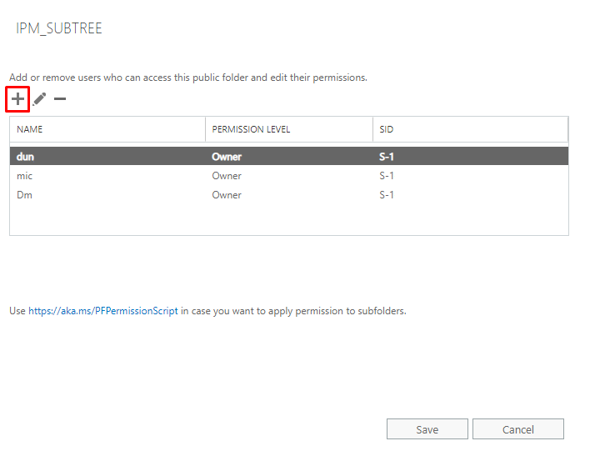
Task: Open the aka.ms/PFPermissionScript link
Action: click(103, 311)
